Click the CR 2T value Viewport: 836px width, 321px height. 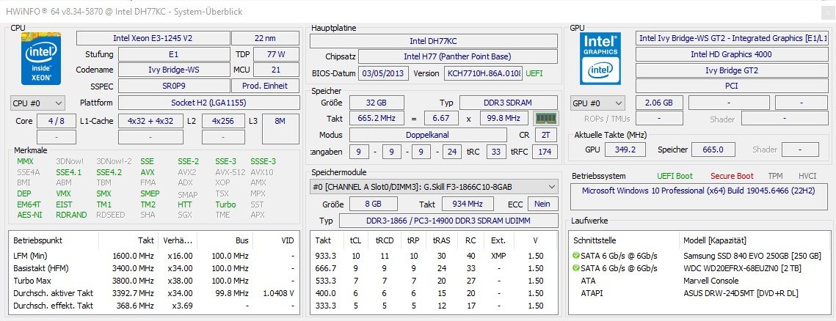click(x=545, y=135)
